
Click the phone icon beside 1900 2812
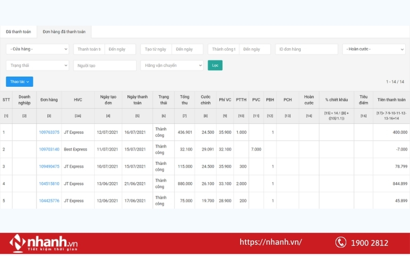(x=340, y=243)
